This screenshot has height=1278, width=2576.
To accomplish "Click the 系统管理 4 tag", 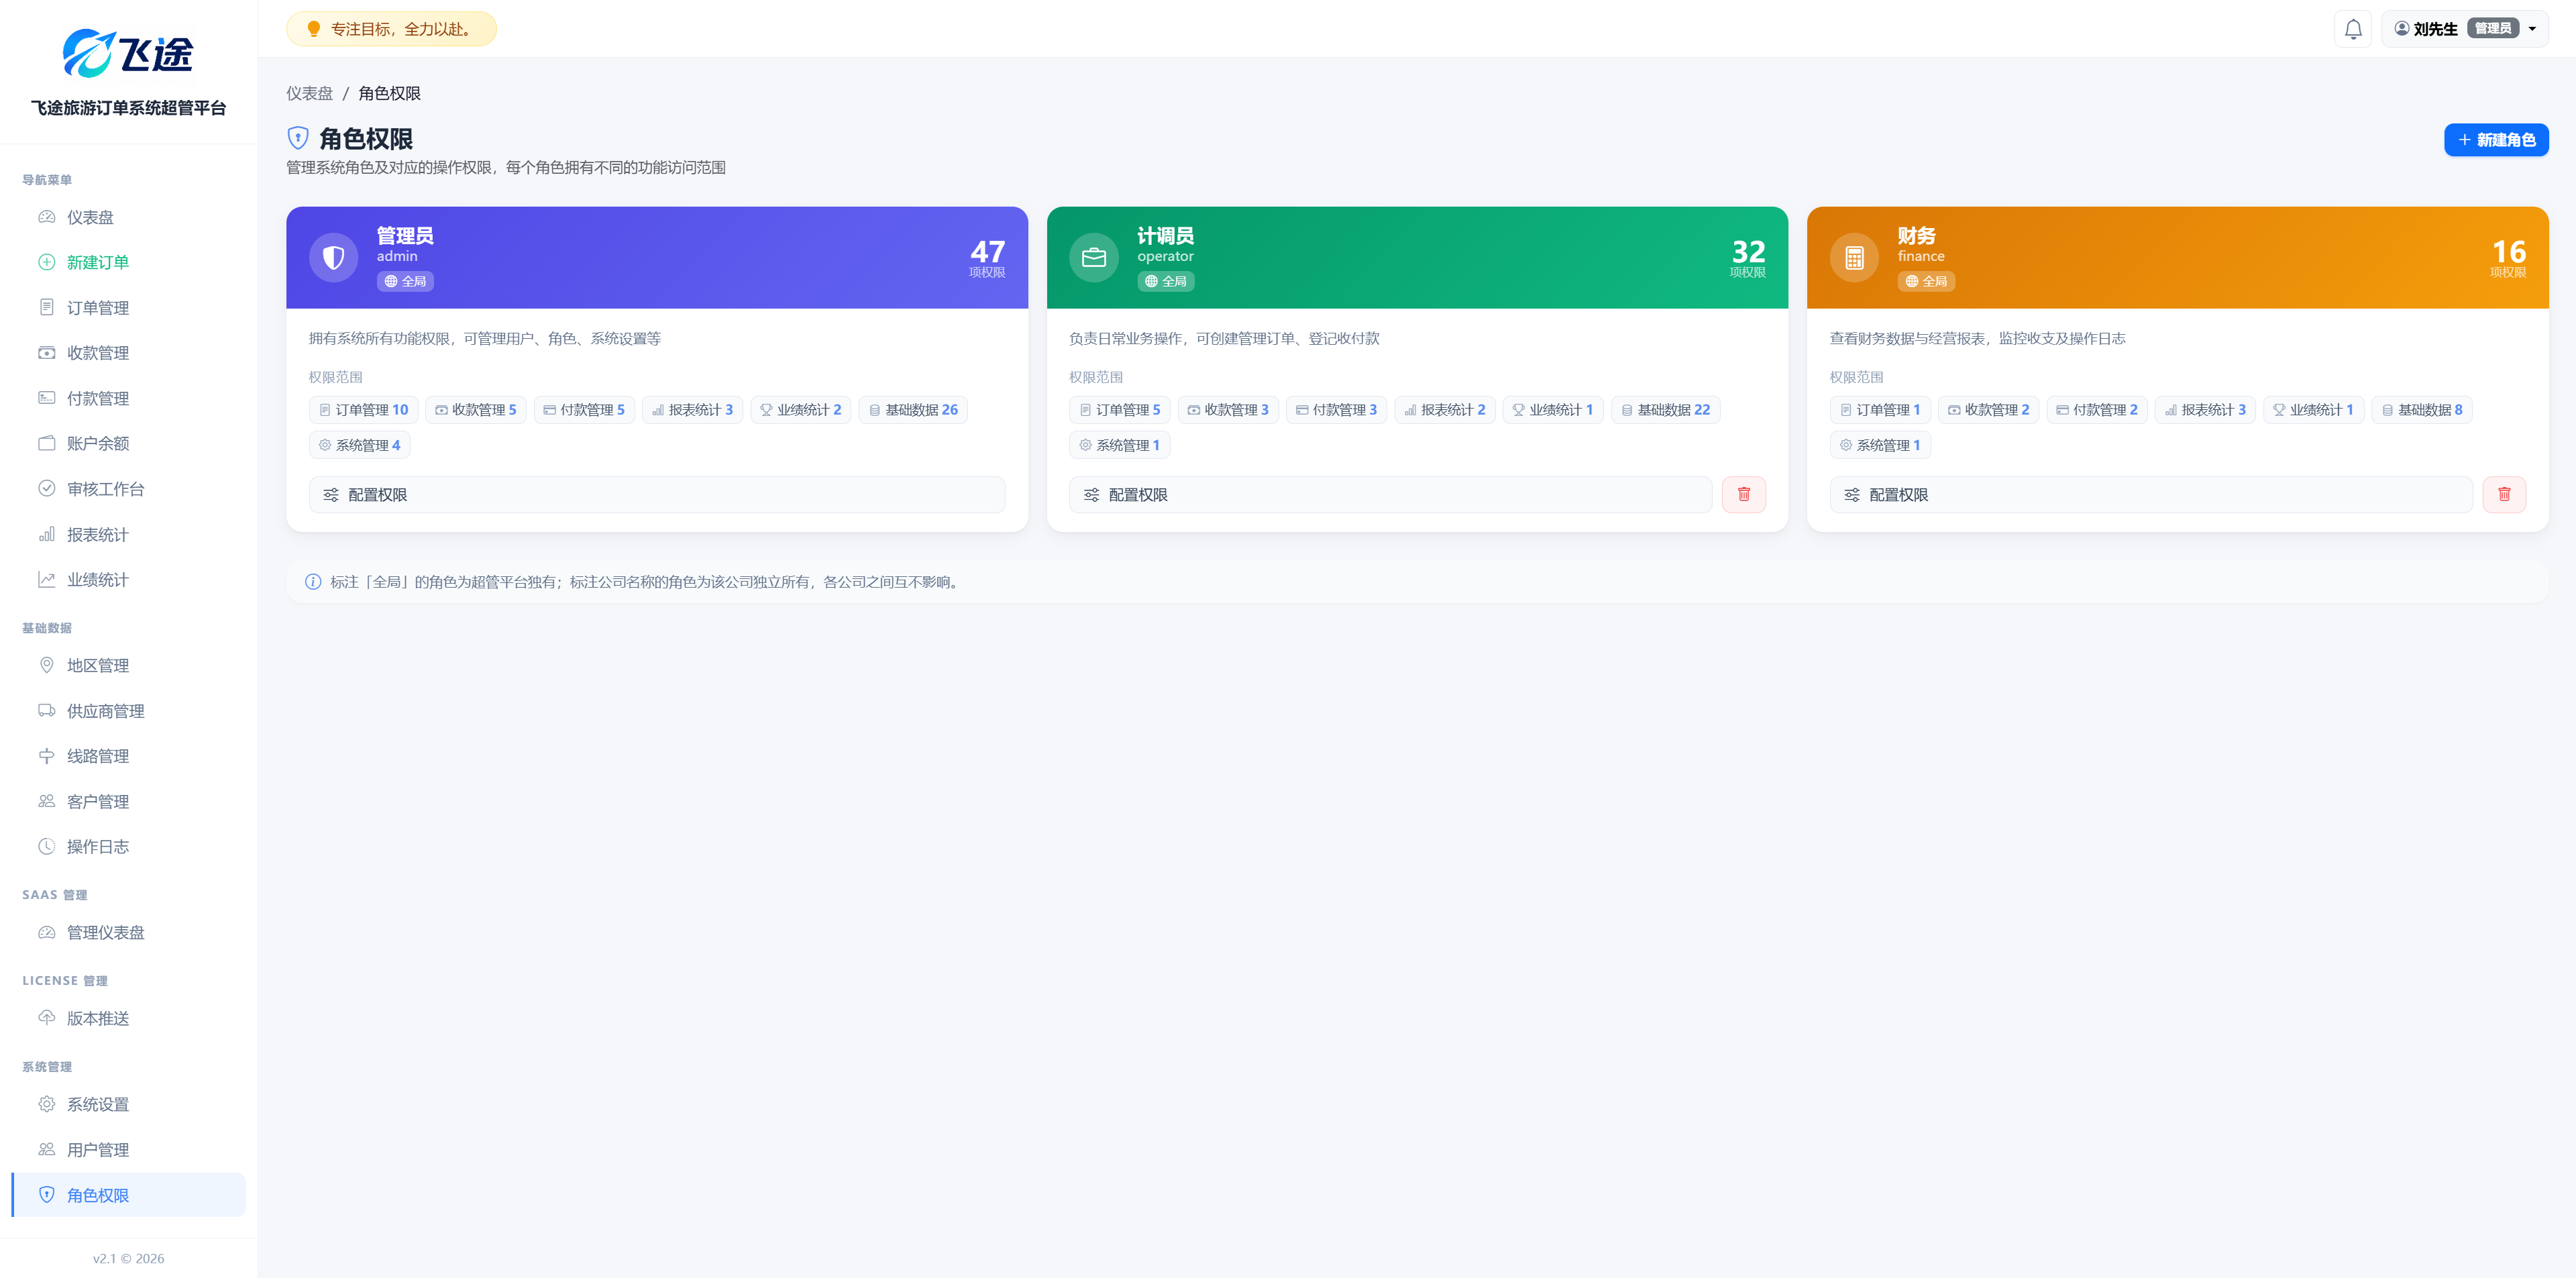I will click(x=360, y=445).
